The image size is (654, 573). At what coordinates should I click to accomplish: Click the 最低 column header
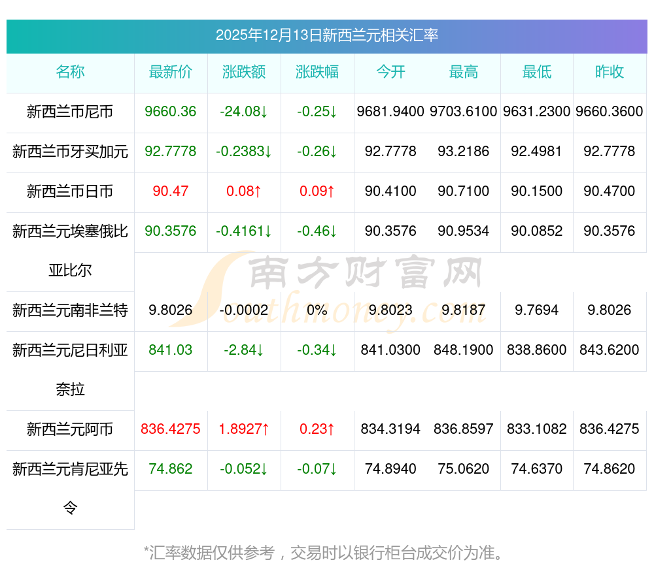[537, 73]
